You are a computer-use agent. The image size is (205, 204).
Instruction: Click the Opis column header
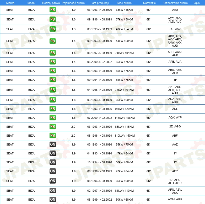pyautogui.click(x=197, y=3)
